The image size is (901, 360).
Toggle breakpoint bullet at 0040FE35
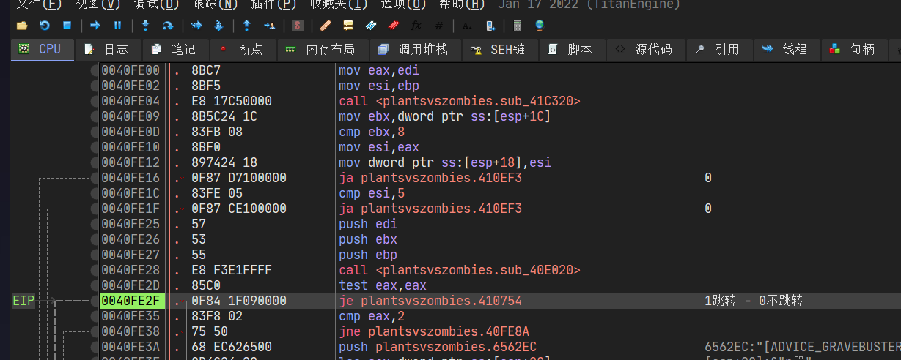click(x=95, y=316)
